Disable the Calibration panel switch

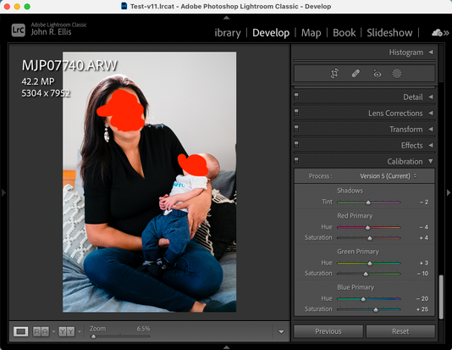click(x=296, y=160)
